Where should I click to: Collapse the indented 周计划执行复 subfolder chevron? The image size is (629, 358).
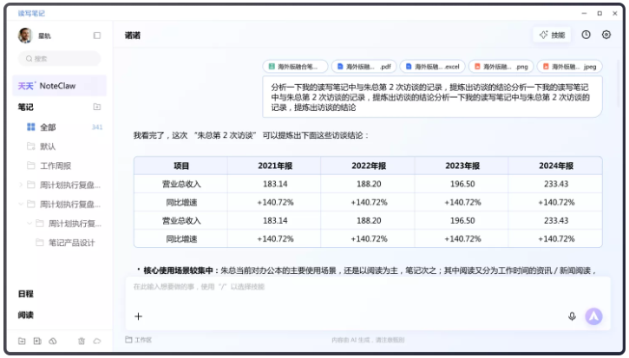29,224
